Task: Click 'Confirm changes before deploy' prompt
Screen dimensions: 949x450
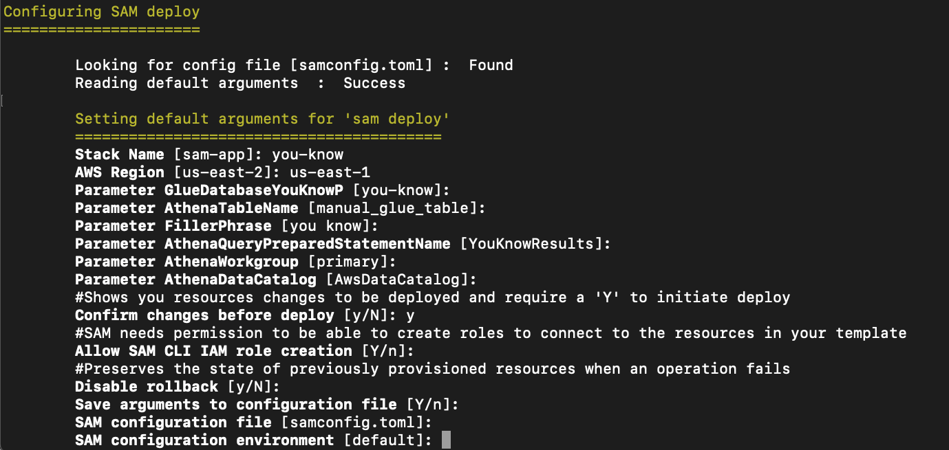Action: click(x=204, y=315)
